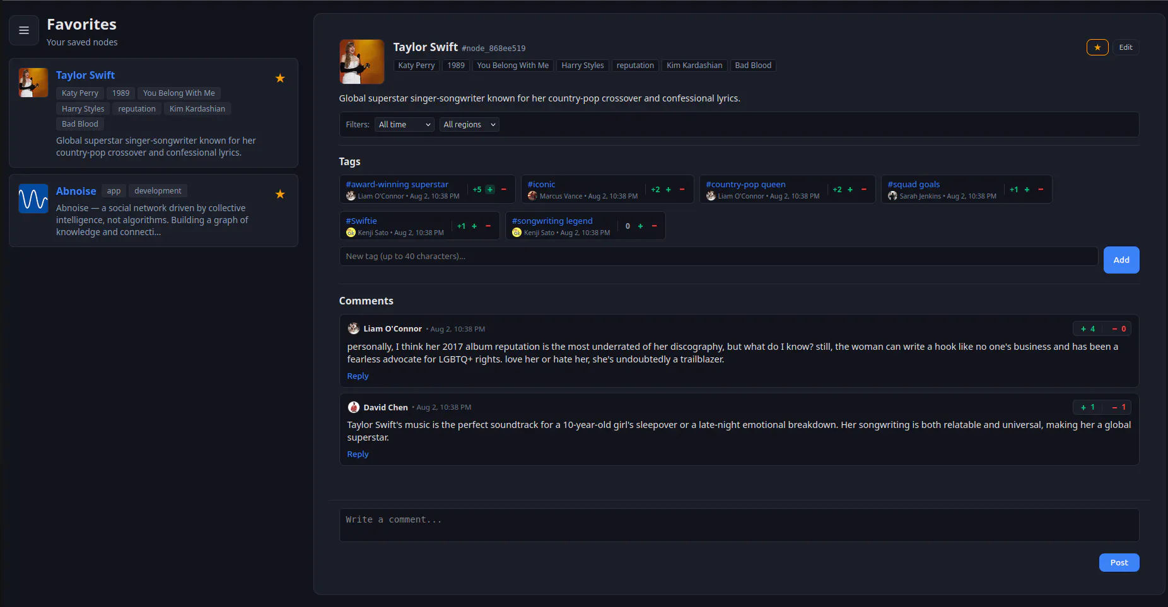The height and width of the screenshot is (607, 1168).
Task: Toggle the favorite star next to Edit
Action: [x=1097, y=47]
